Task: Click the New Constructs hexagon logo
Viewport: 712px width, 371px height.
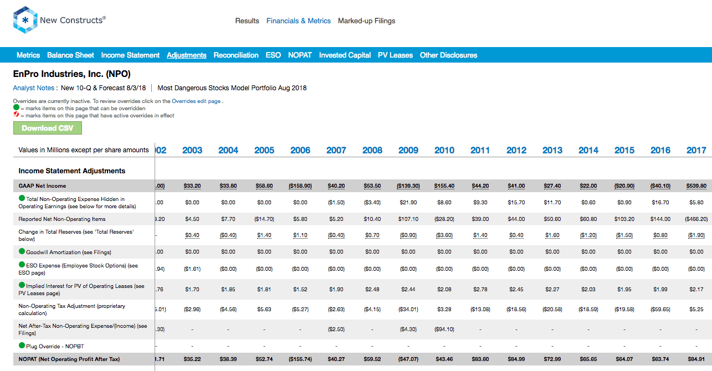Action: coord(25,20)
